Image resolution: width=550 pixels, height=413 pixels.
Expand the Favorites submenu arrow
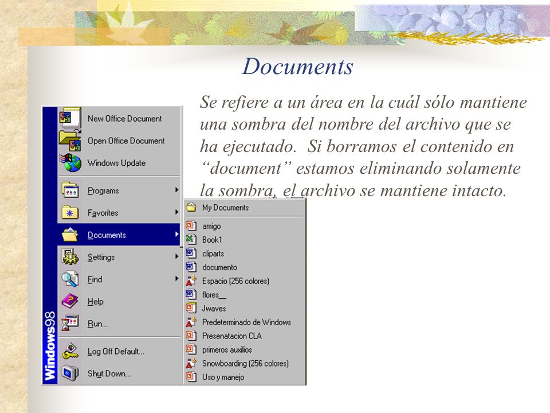[177, 212]
